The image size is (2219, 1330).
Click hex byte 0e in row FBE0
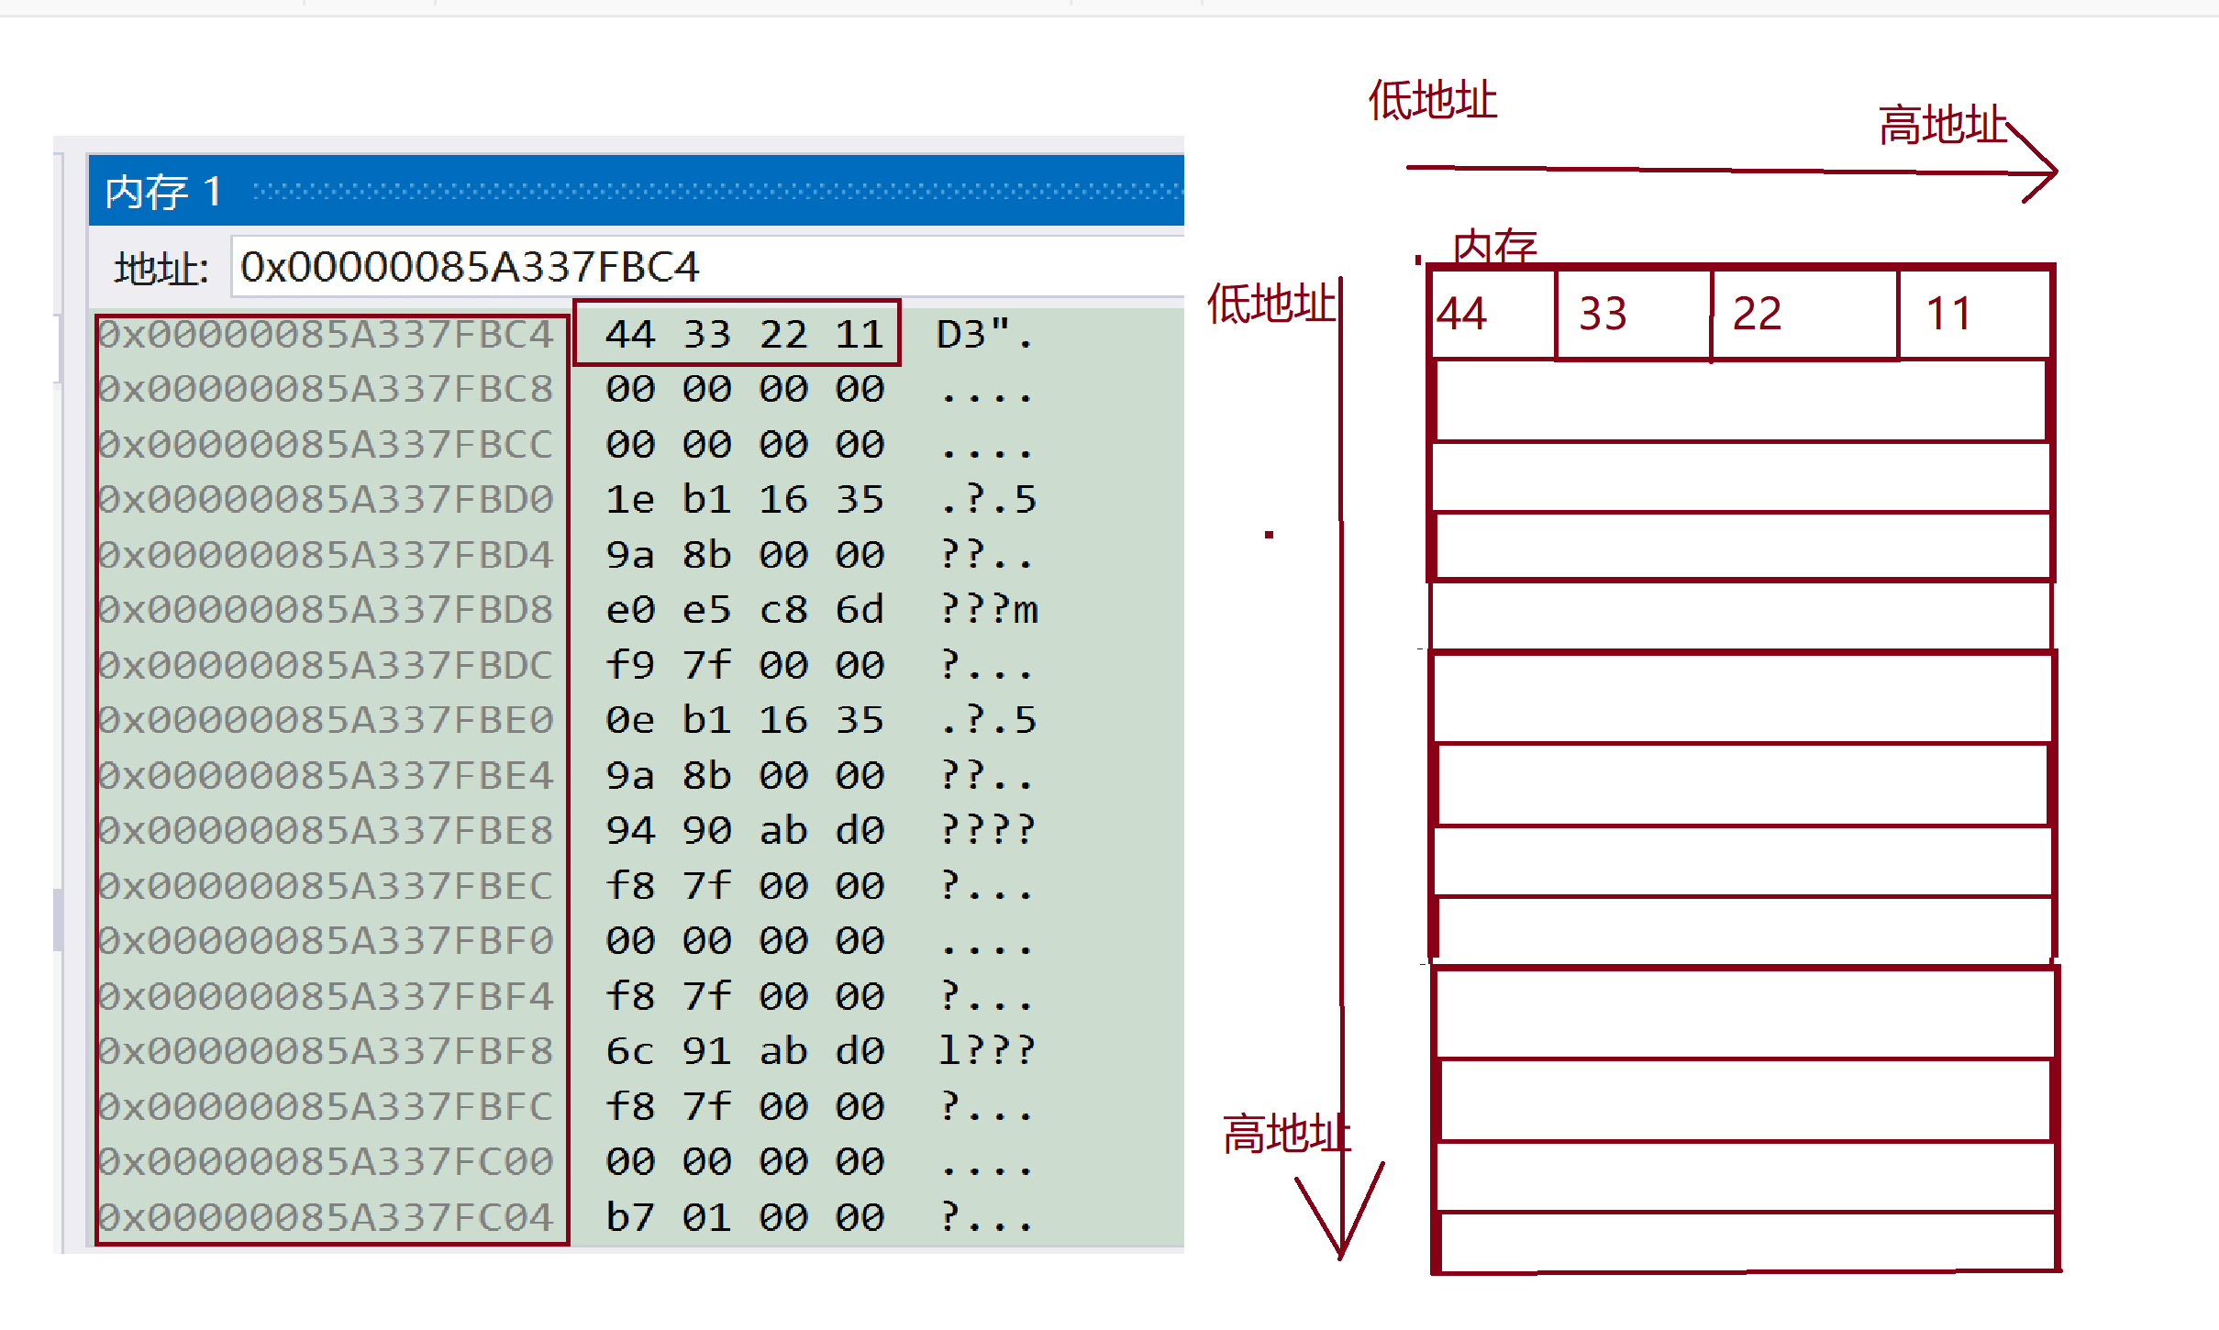pyautogui.click(x=630, y=720)
